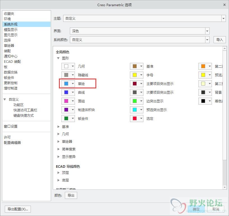Click the 取消 button
Screen dimensions: 229x216
[216, 209]
